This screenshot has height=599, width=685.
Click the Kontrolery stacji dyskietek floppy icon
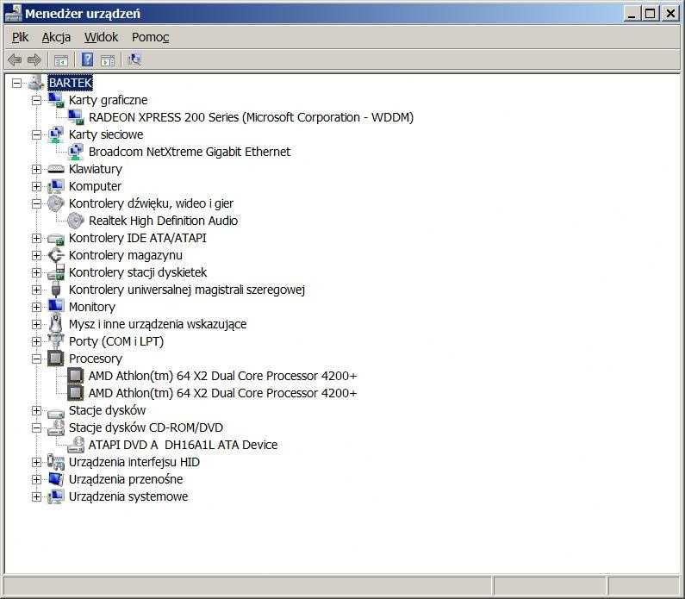click(x=56, y=272)
